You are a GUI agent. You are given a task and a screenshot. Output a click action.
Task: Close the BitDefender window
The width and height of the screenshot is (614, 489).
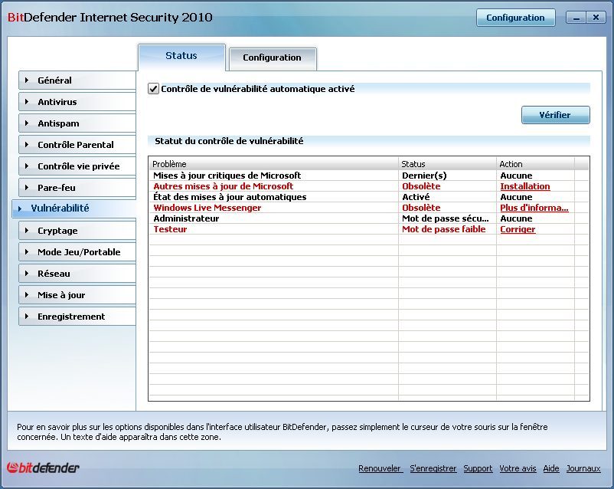(596, 18)
